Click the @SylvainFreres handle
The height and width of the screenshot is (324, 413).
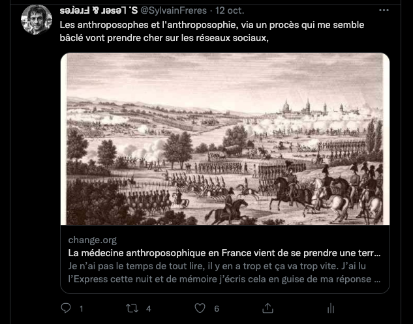point(174,10)
